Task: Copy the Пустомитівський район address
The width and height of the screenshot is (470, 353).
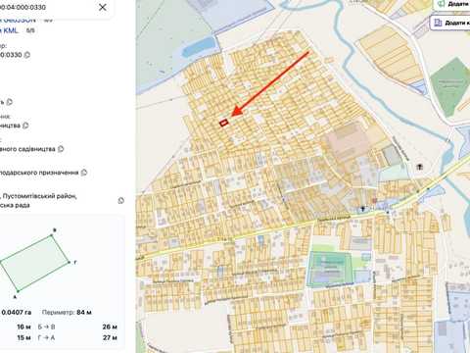Action: click(x=120, y=200)
